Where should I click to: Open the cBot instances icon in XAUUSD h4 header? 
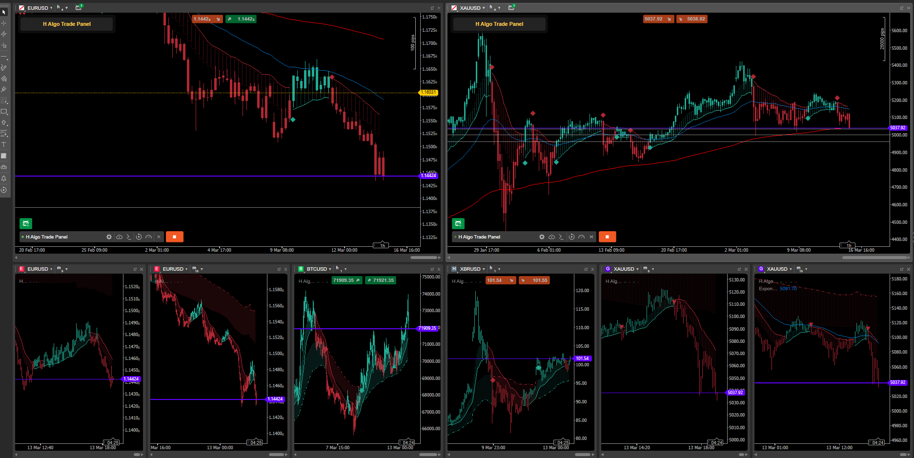tap(511, 8)
